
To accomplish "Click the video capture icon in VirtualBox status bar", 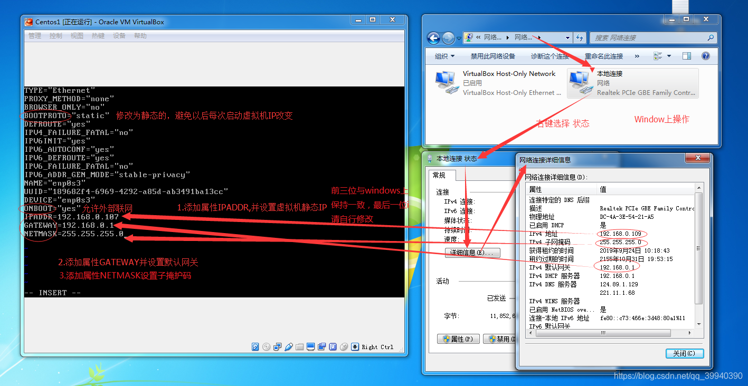I will pyautogui.click(x=321, y=346).
